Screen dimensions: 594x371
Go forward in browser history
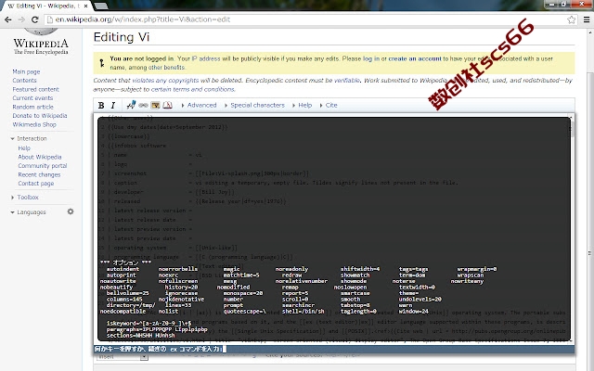[x=21, y=19]
